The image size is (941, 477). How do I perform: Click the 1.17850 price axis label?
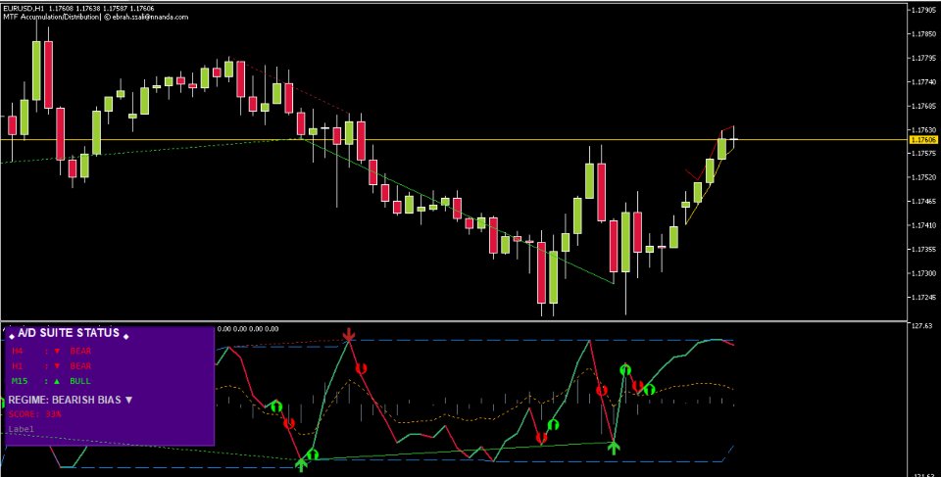926,34
